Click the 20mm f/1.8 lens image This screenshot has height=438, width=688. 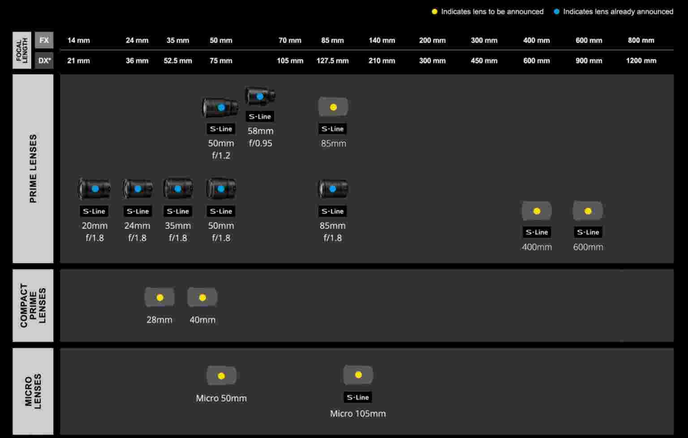pyautogui.click(x=95, y=189)
